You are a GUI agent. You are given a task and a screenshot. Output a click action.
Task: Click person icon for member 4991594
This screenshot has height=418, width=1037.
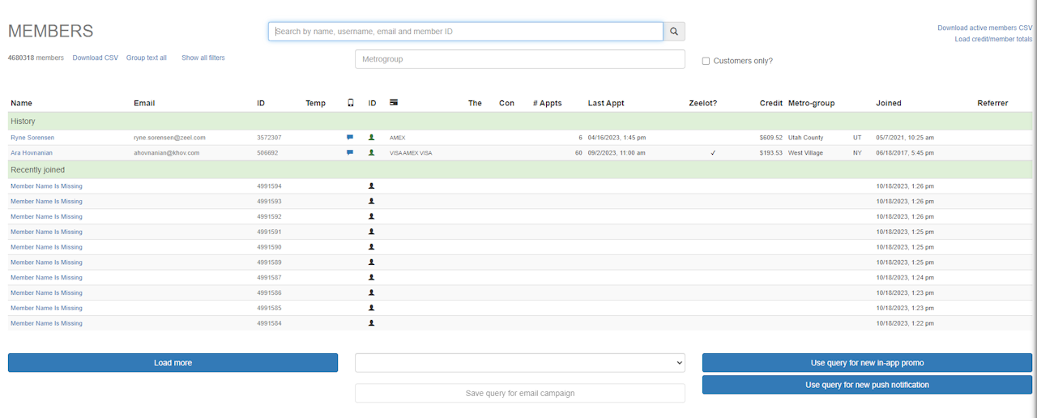[x=372, y=186]
